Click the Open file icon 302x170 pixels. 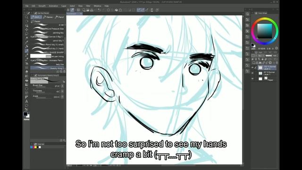coord(88,10)
